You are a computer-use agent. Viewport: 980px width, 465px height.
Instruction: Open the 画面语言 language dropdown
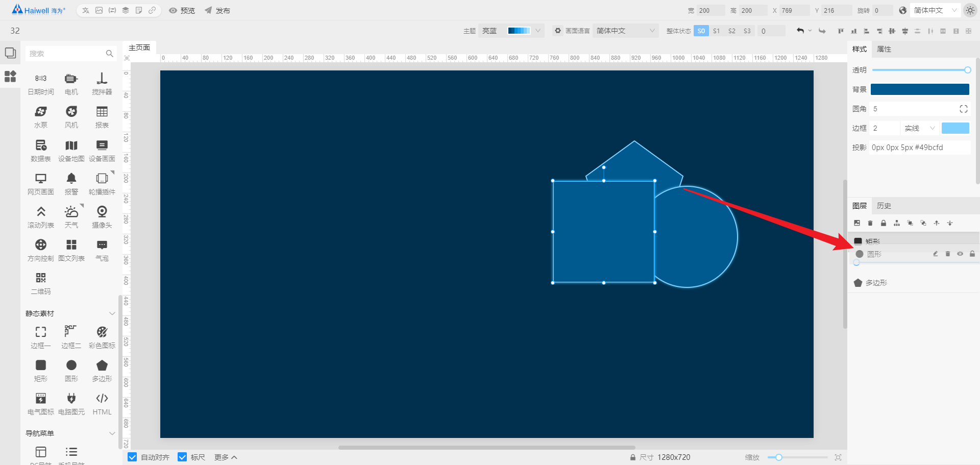click(626, 31)
